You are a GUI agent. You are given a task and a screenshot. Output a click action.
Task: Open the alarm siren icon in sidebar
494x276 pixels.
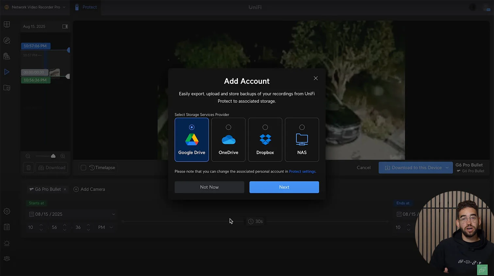(x=7, y=243)
